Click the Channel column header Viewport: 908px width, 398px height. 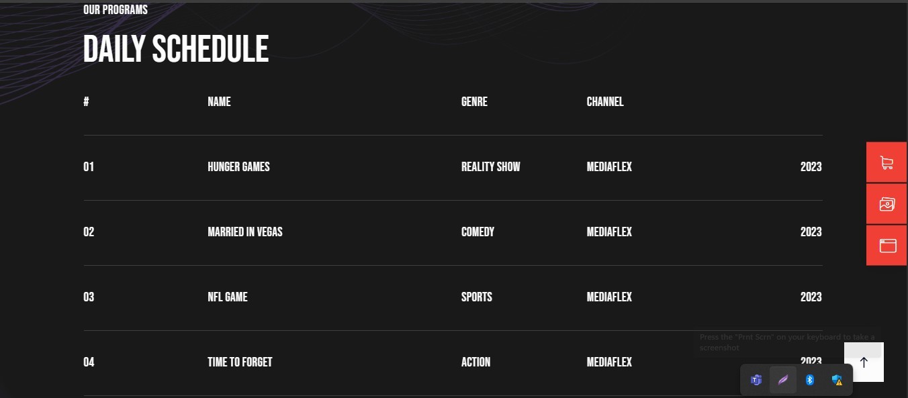pos(605,101)
